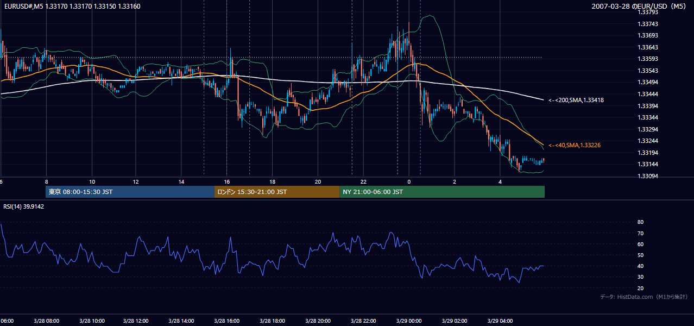Screen dimensions: 694x326
Task: Click the 3/28 08:00 date label
Action: (46, 321)
